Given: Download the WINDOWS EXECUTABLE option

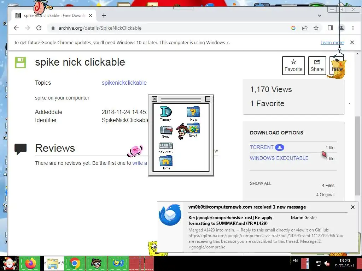Looking at the screenshot, I should pyautogui.click(x=279, y=158).
